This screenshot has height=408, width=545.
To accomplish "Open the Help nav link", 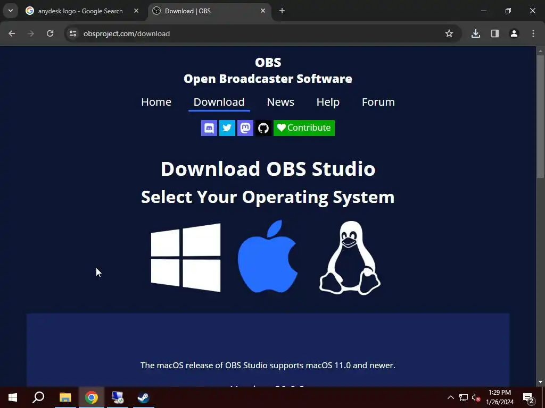I will point(328,102).
